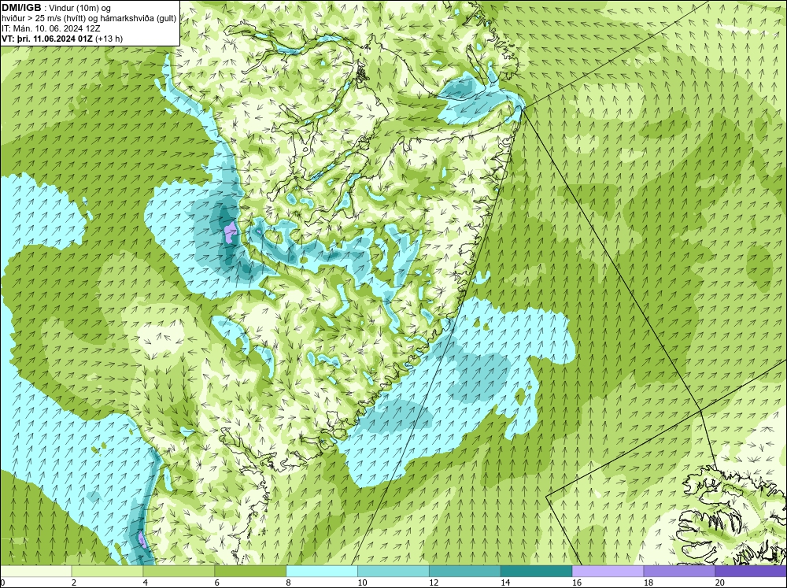Click the 10–12 m/s teal swatch

pos(393,571)
